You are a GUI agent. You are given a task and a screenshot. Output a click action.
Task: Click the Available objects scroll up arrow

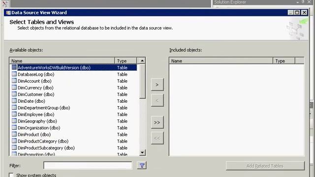(142, 60)
